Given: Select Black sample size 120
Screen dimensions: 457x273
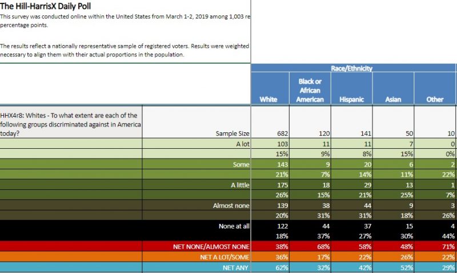Looking at the screenshot, I should (324, 133).
